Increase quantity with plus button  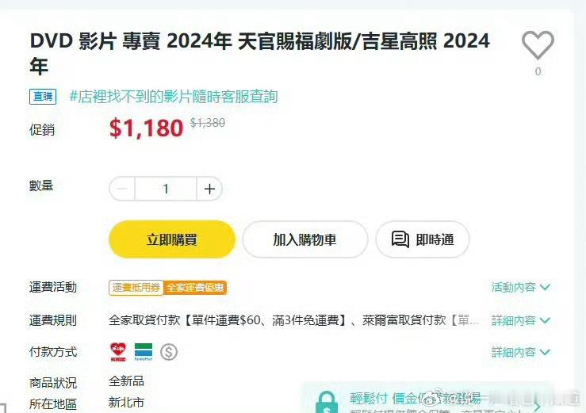coord(209,189)
